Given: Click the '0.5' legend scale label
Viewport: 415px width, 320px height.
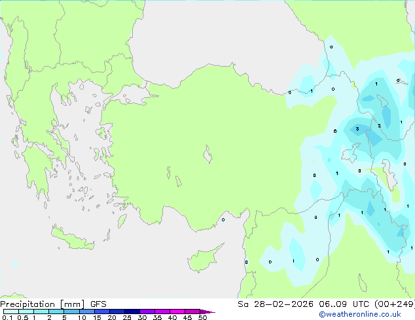Looking at the screenshot, I should pyautogui.click(x=23, y=317).
